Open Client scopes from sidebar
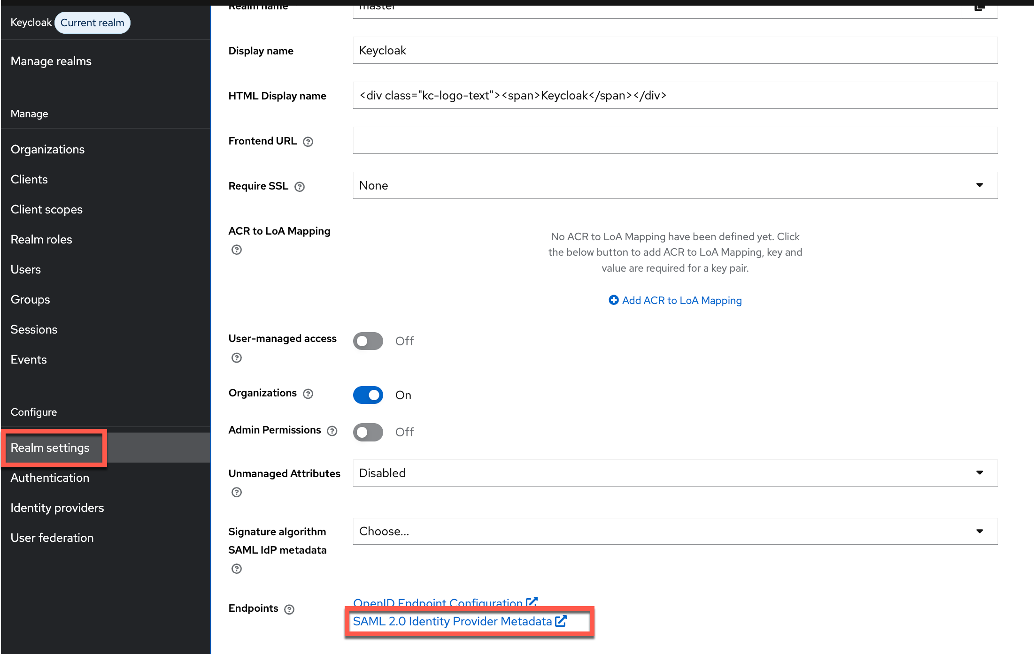Viewport: 1034px width, 654px height. click(46, 209)
